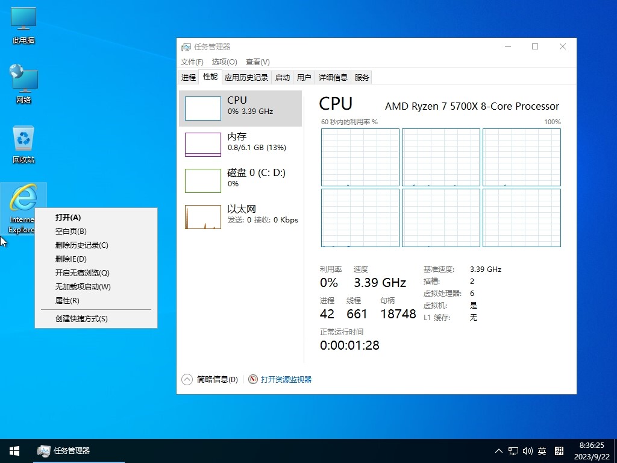This screenshot has height=463, width=617.
Task: Click 属性(R) in the IE context menu
Action: point(66,300)
